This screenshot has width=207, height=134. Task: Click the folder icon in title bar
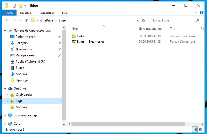pos(6,5)
